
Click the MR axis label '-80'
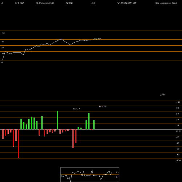(178, 155)
